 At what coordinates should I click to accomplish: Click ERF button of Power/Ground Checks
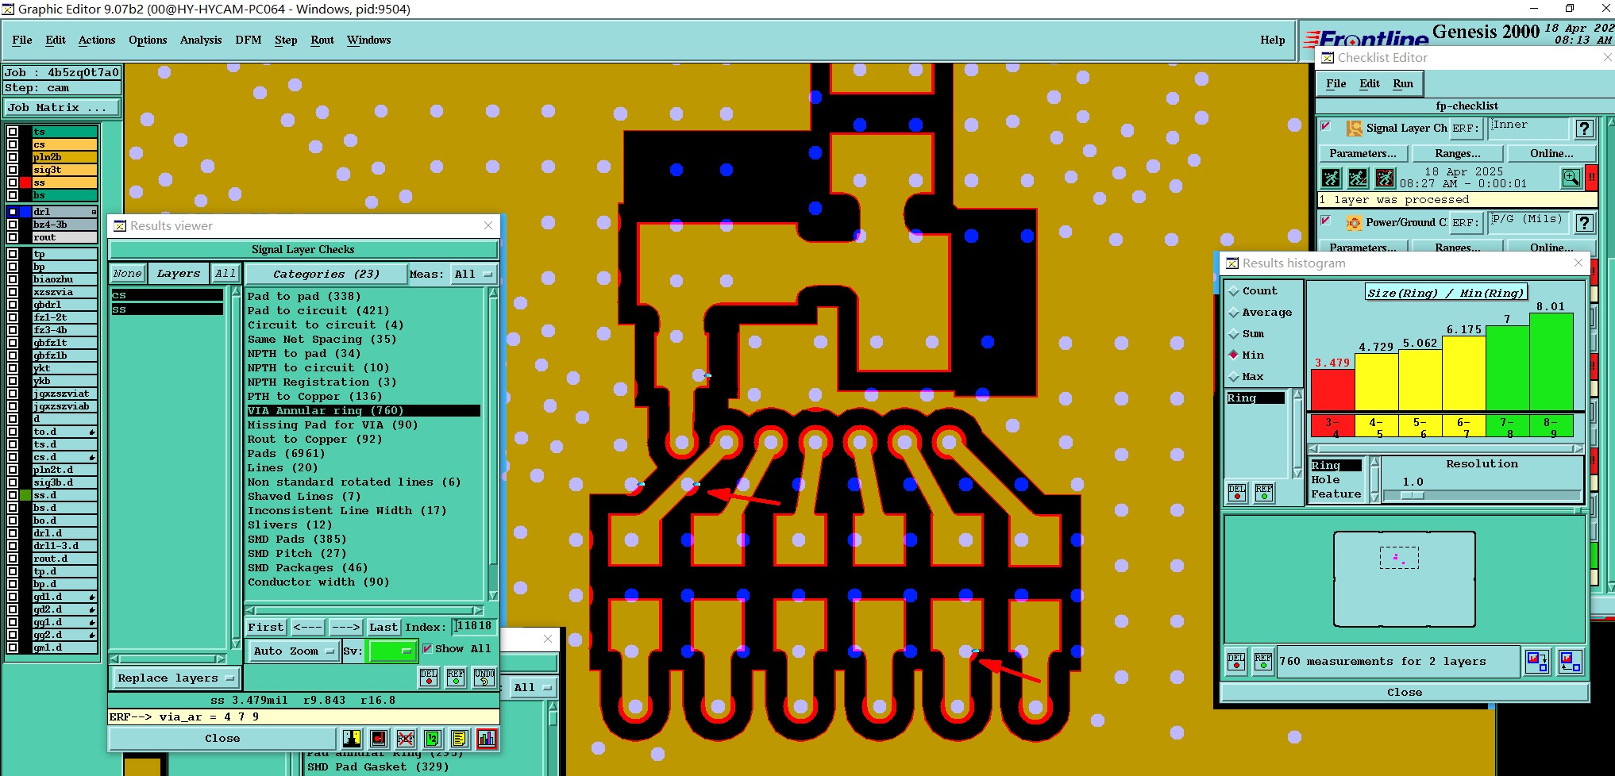click(x=1466, y=222)
